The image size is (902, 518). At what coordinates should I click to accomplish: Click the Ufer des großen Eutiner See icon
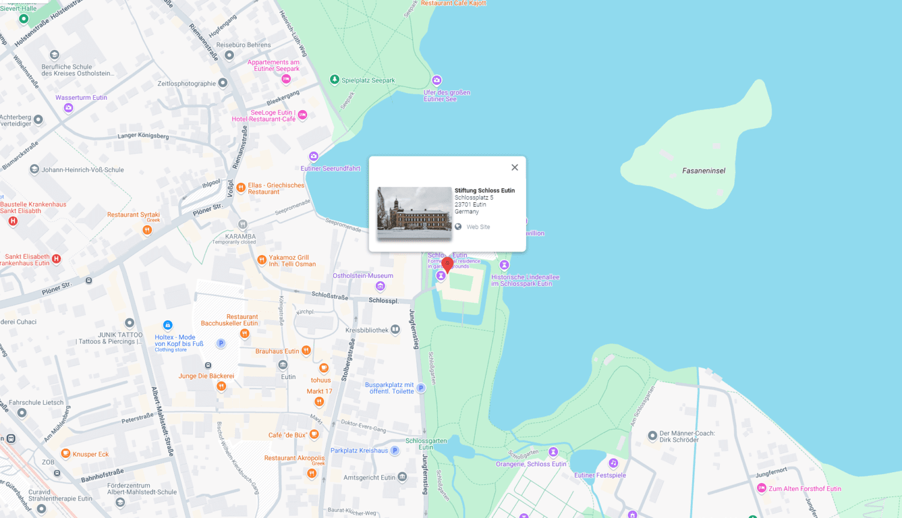(437, 80)
